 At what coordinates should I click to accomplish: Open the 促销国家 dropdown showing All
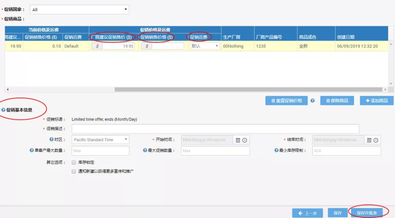(x=79, y=9)
